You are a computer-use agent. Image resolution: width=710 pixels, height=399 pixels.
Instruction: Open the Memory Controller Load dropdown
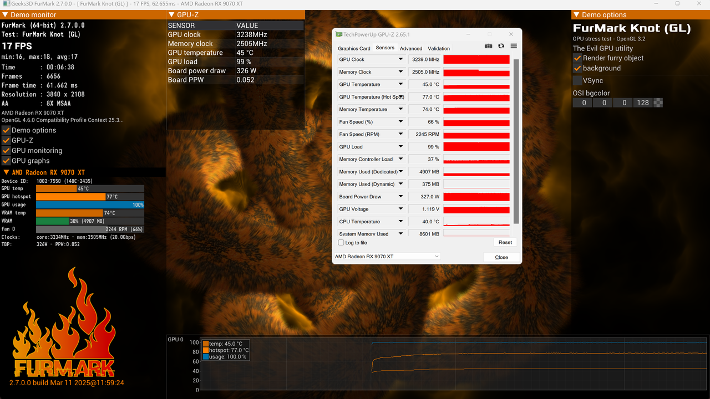pyautogui.click(x=400, y=159)
